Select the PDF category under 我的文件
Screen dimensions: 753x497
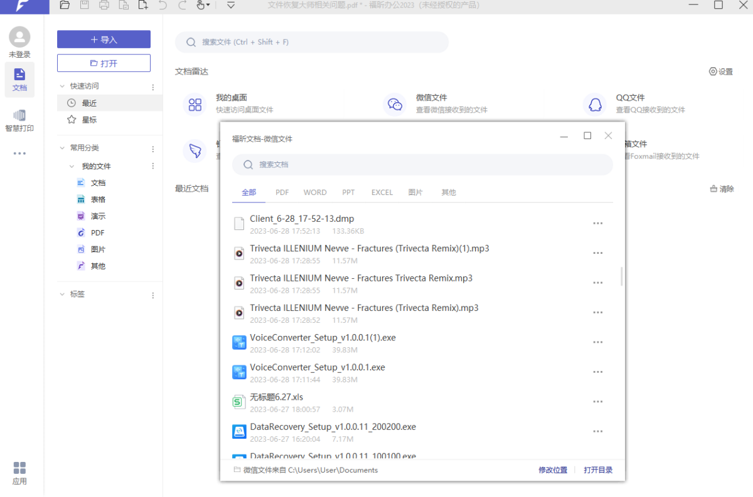tap(99, 232)
